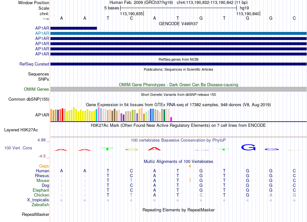Click the orange Gaps row label
The image size is (307, 222).
tap(44, 166)
